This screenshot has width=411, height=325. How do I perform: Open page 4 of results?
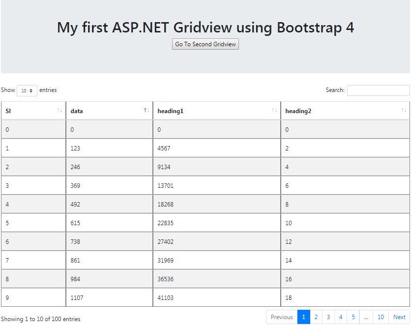pyautogui.click(x=341, y=317)
